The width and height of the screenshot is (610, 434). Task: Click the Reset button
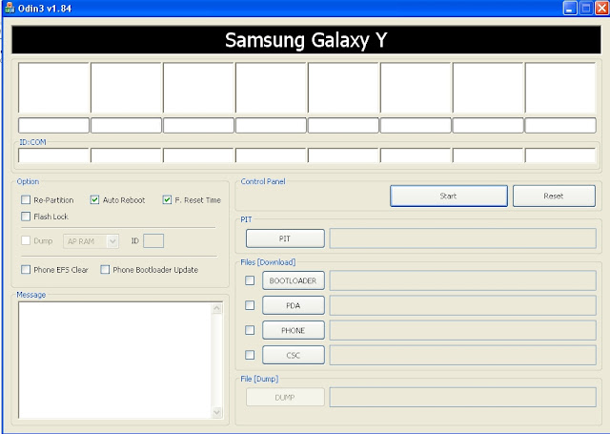(x=554, y=196)
